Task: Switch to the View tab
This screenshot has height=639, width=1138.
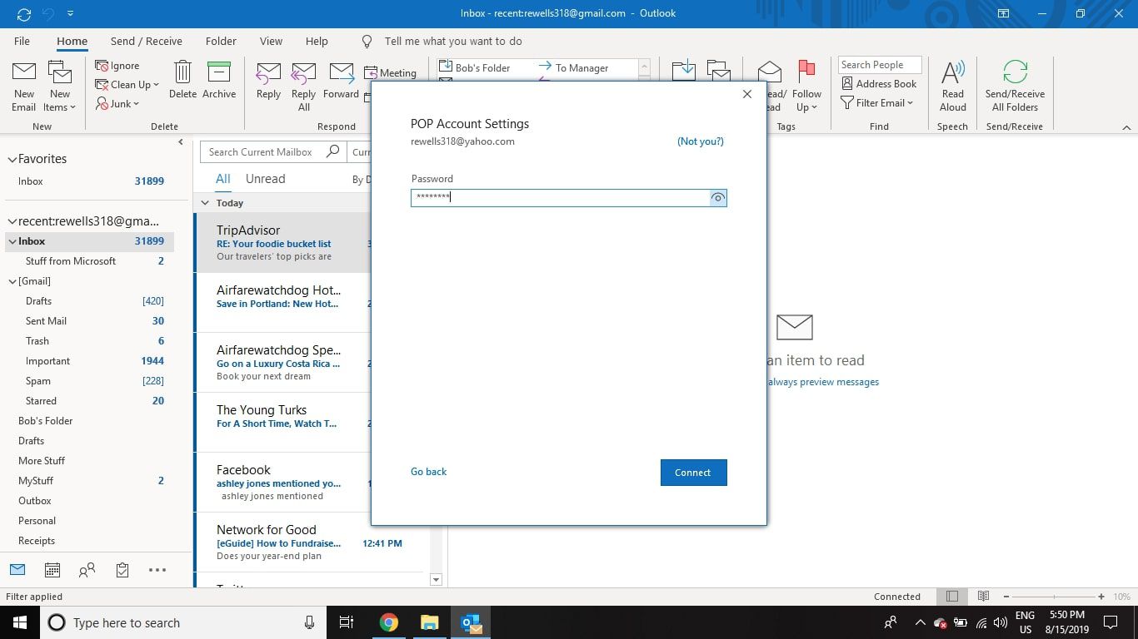Action: click(271, 41)
